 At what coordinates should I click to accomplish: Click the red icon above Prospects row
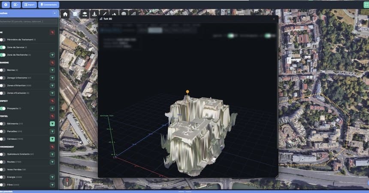52,101
